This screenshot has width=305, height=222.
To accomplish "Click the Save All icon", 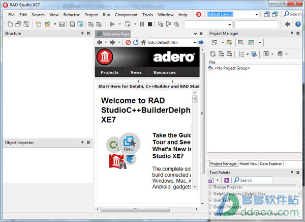I will point(72,24).
